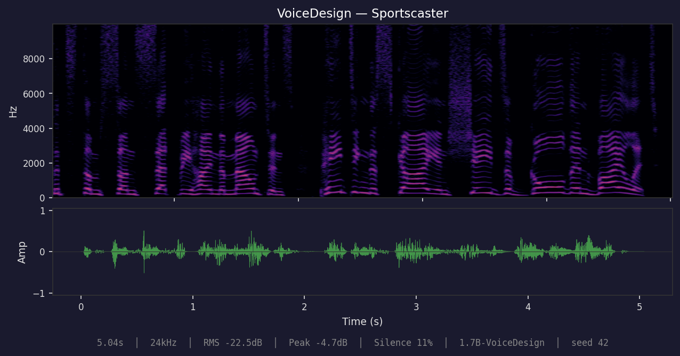
Task: Click the time axis tick 1
Action: click(193, 306)
